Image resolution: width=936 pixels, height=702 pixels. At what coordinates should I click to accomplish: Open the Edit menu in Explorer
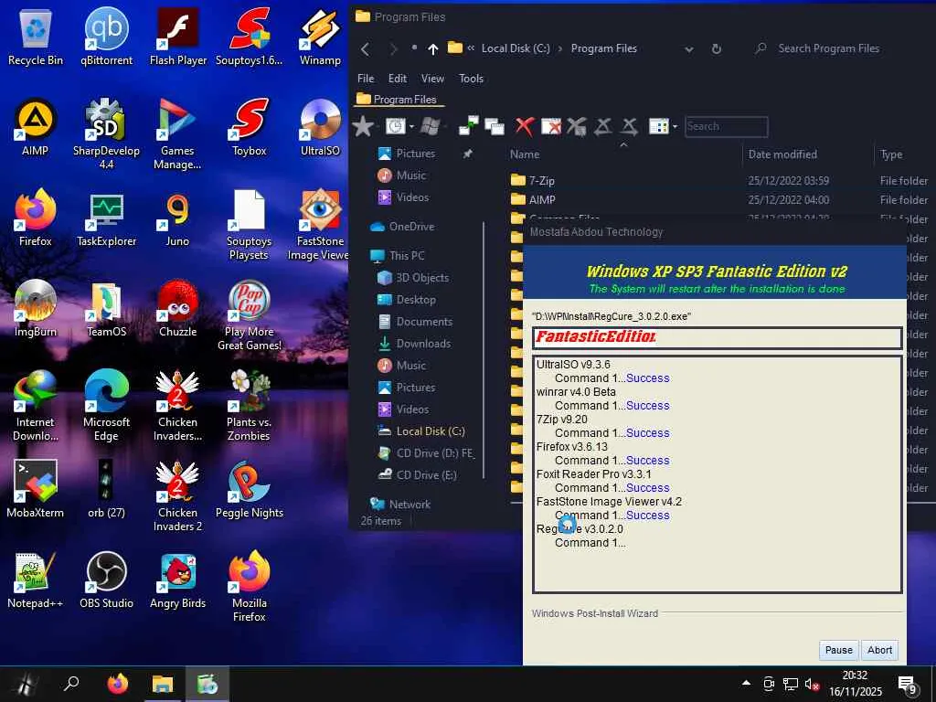(398, 79)
